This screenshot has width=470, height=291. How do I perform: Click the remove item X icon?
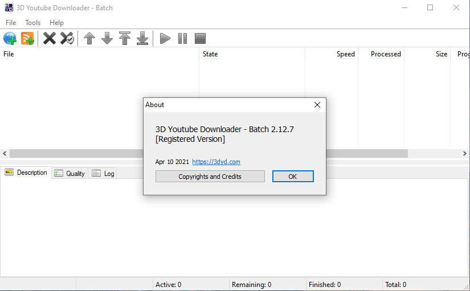pos(50,38)
